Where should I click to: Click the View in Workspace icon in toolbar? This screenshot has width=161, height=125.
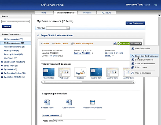click(x=73, y=43)
